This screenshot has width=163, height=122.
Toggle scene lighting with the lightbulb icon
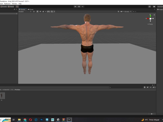point(37,12)
